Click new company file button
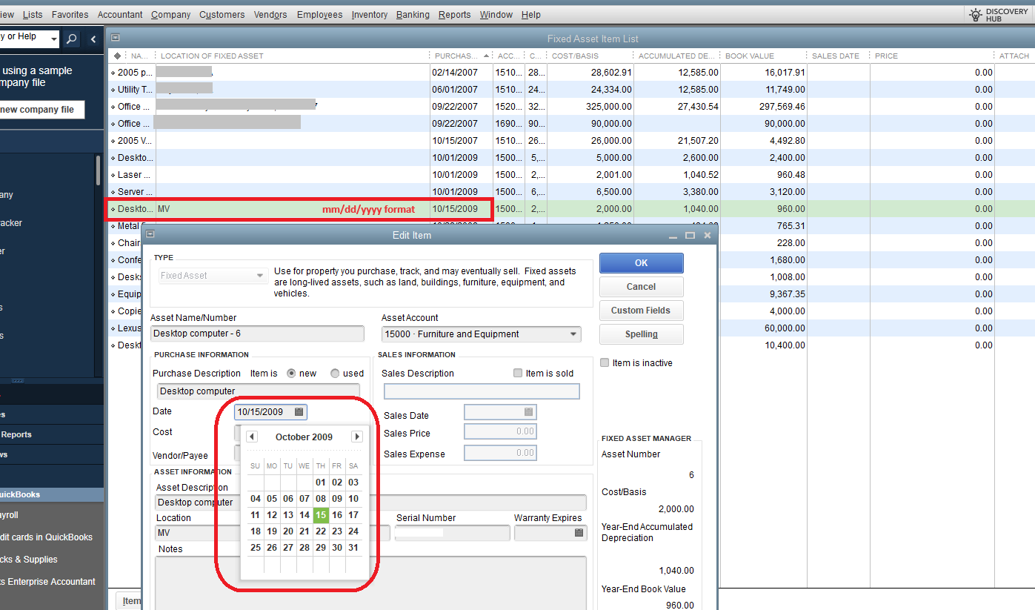This screenshot has height=610, width=1035. pos(42,110)
